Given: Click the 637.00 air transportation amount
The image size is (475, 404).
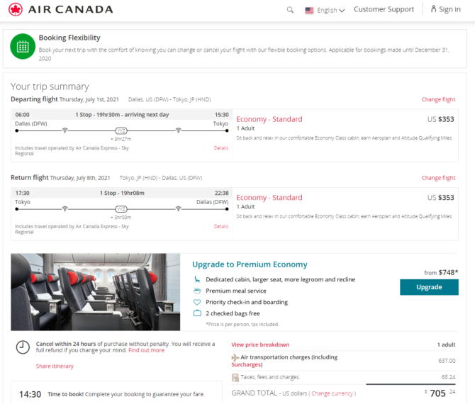Looking at the screenshot, I should 447,361.
